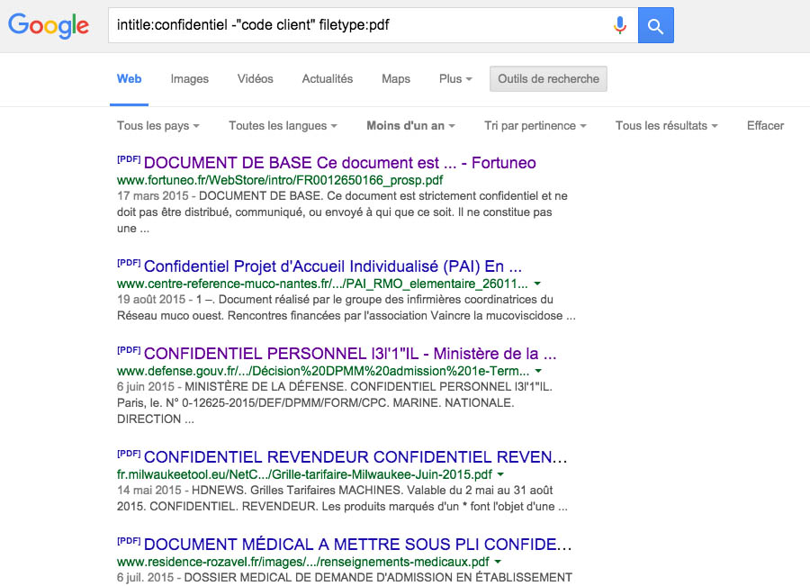Image resolution: width=810 pixels, height=586 pixels.
Task: Expand the Plus dropdown menu
Action: pyautogui.click(x=455, y=79)
